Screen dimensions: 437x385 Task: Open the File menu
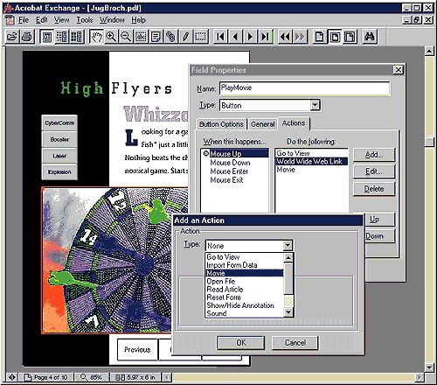24,20
